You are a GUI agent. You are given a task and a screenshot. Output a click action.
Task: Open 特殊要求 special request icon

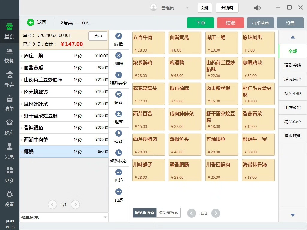pos(119,75)
